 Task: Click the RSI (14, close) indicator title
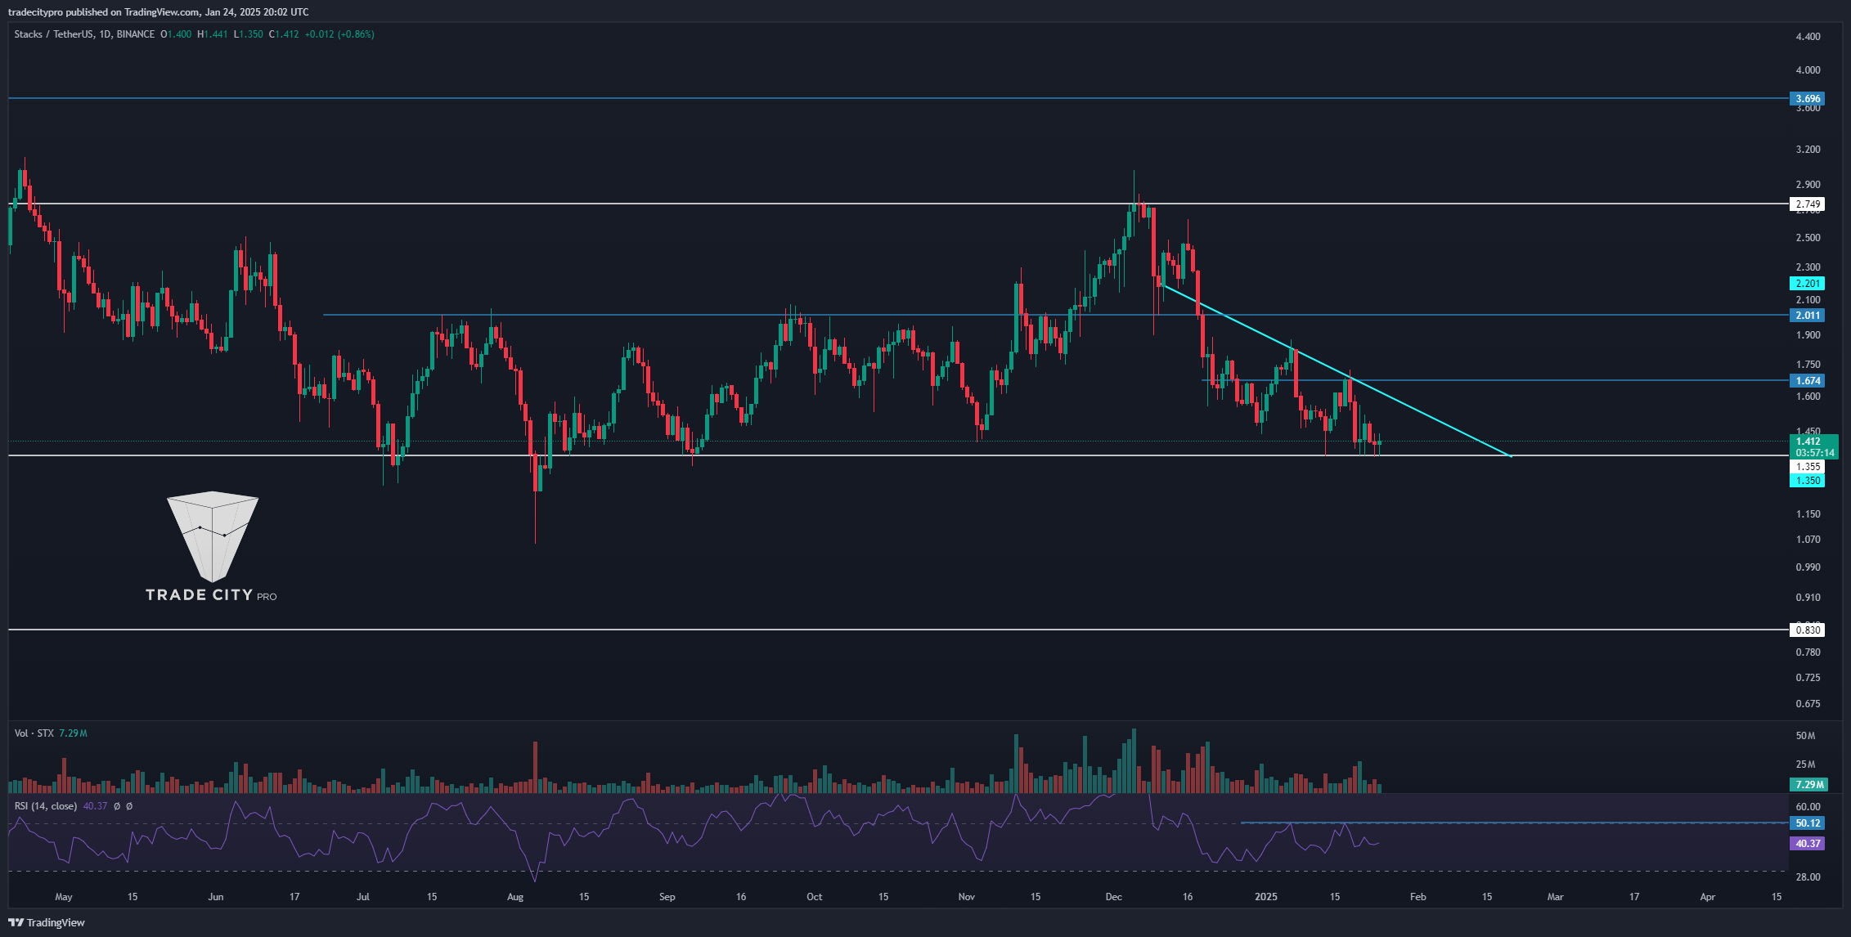coord(46,806)
